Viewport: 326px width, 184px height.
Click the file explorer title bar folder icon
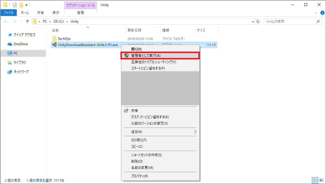[x=6, y=5]
